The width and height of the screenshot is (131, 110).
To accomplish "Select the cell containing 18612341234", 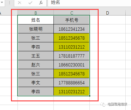I will click(x=72, y=29).
